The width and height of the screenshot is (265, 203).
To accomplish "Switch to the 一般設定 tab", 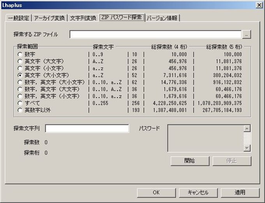I will [19, 18].
